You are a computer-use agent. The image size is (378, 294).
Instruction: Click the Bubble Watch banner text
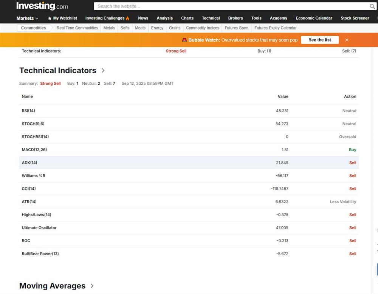pos(243,40)
